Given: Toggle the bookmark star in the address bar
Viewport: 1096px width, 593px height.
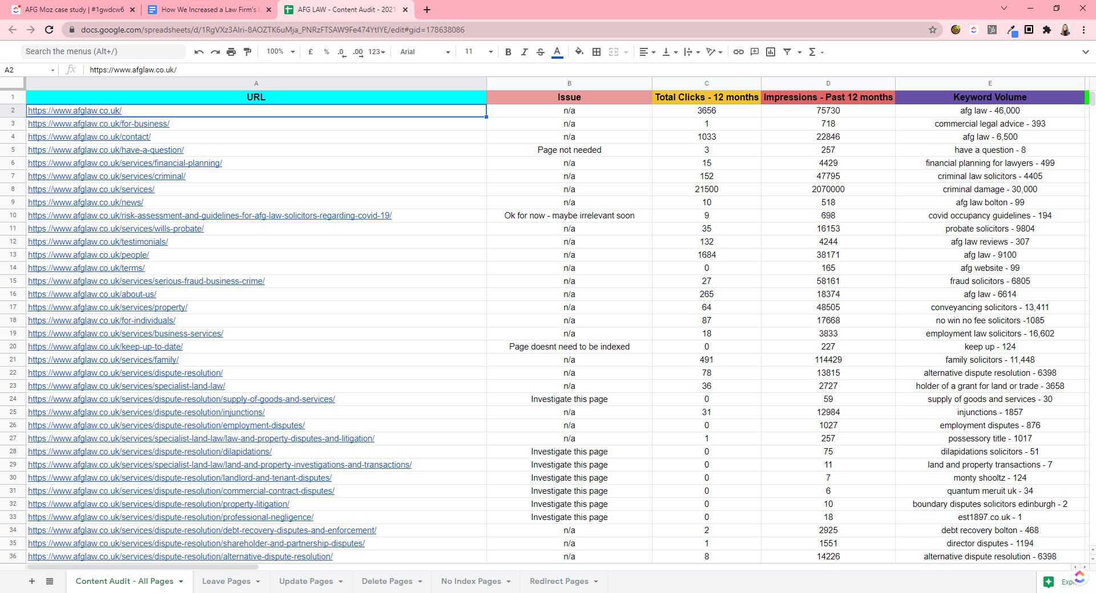Looking at the screenshot, I should click(932, 30).
